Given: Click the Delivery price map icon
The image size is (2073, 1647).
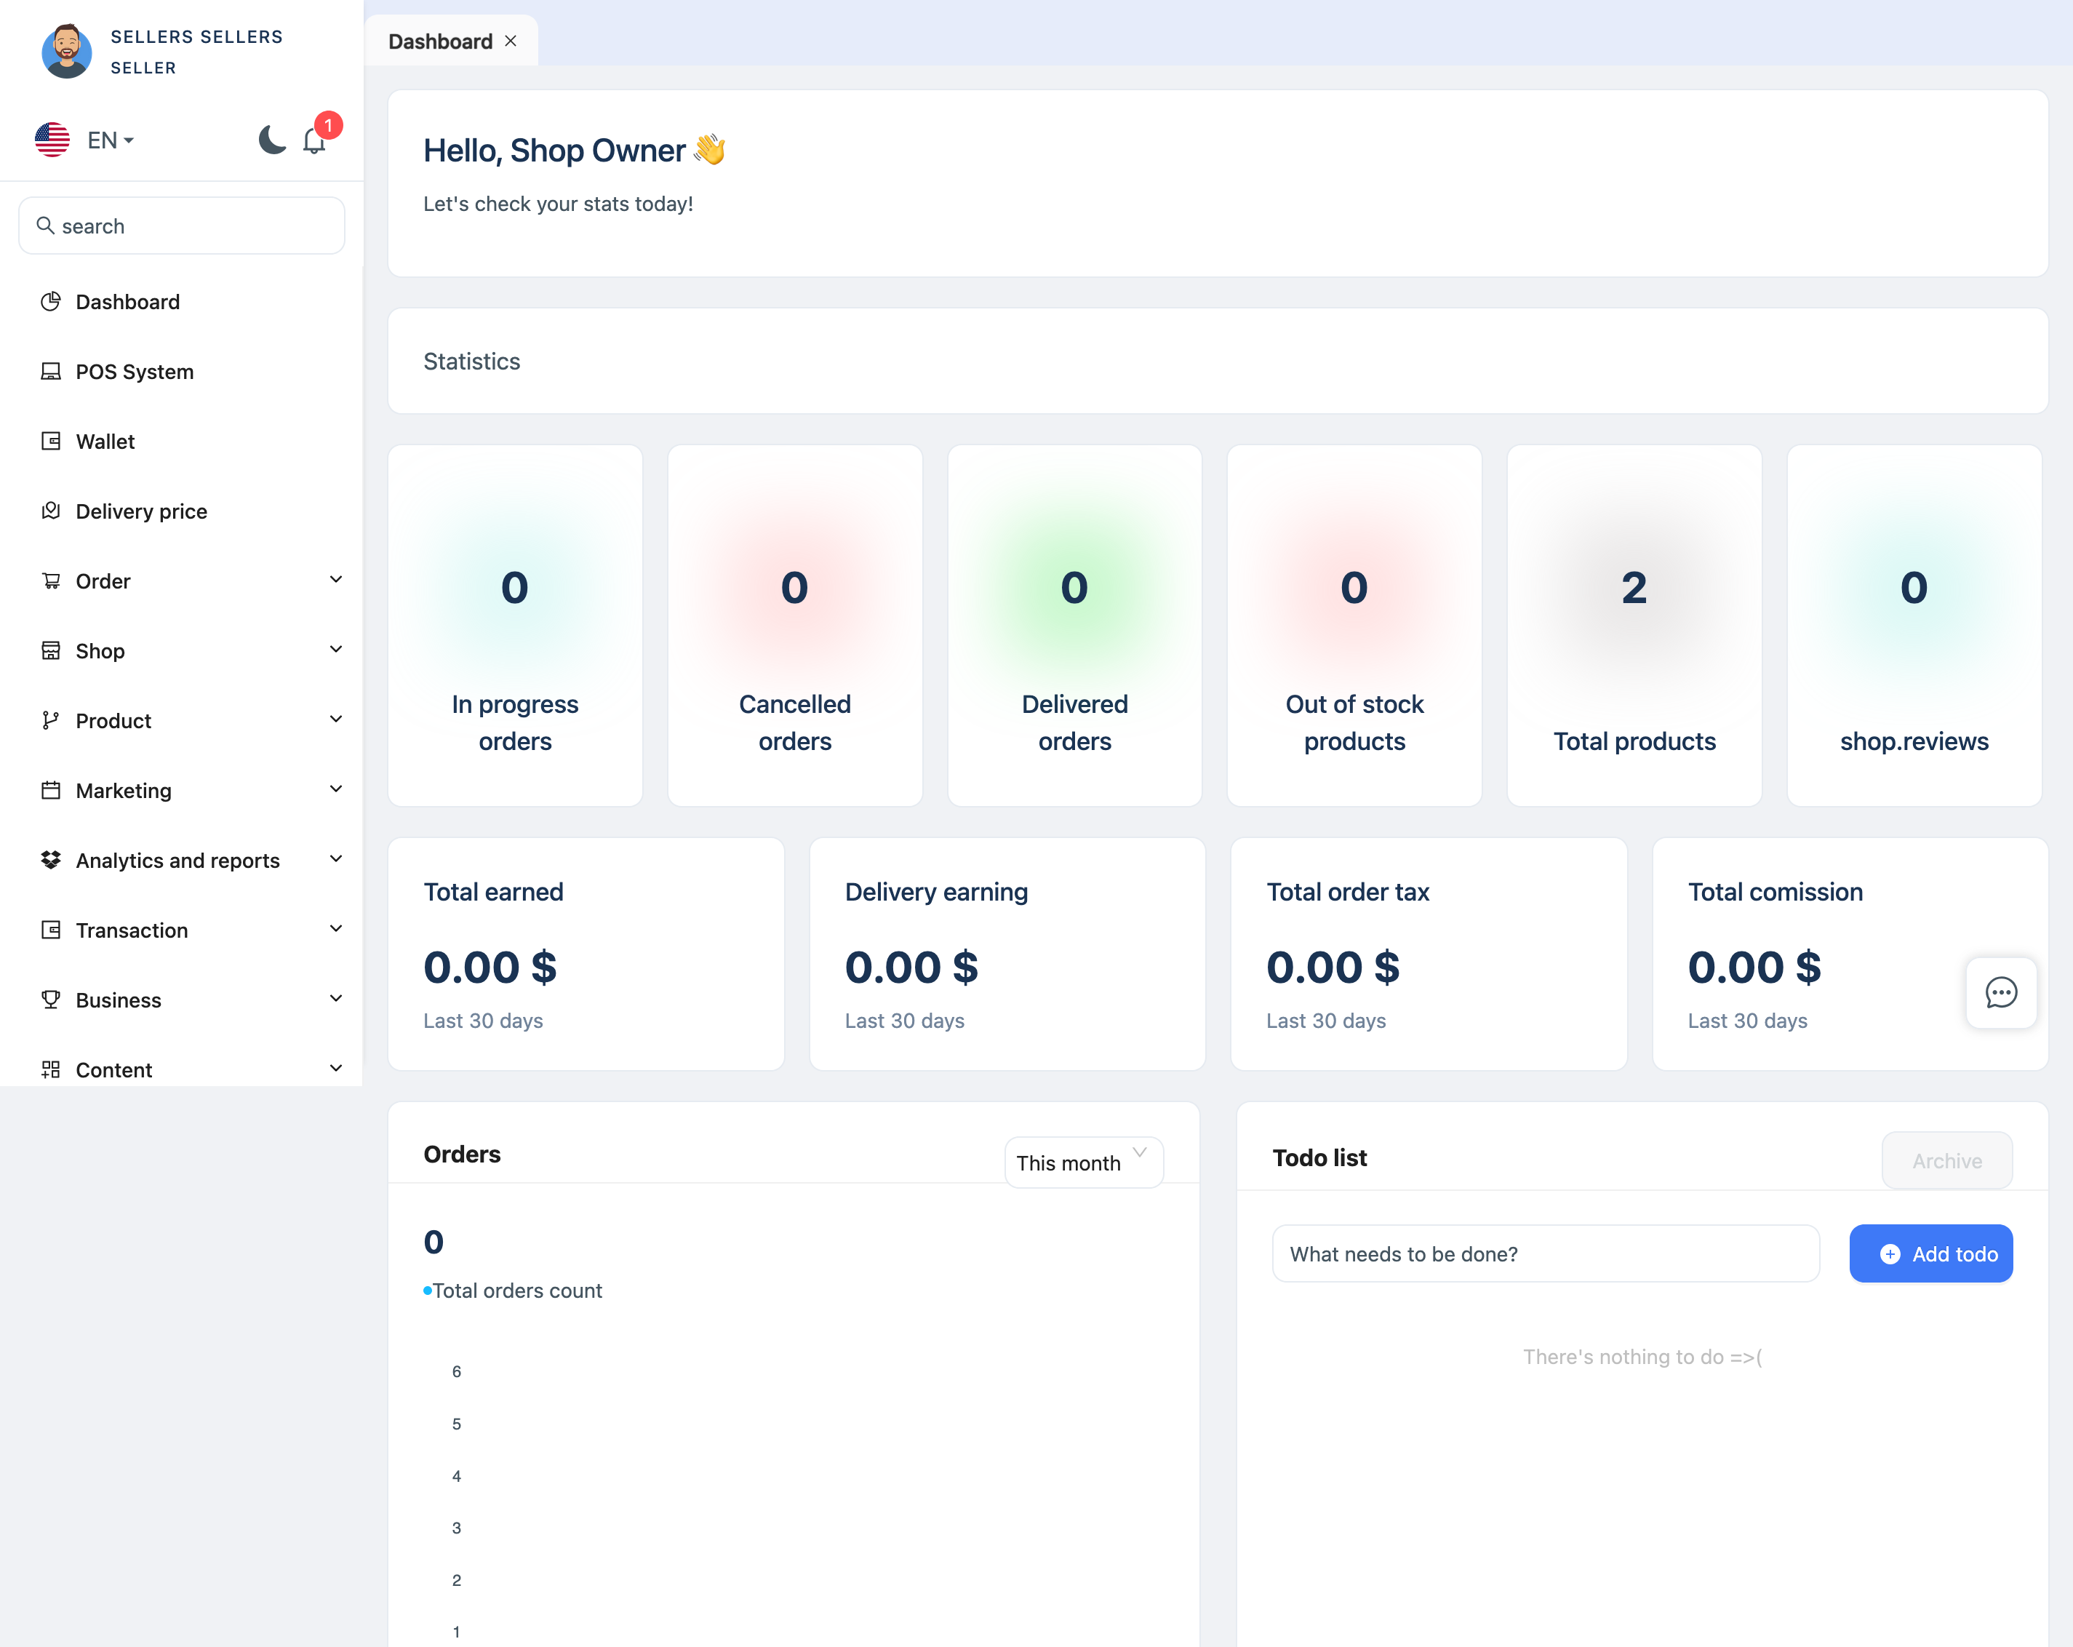Looking at the screenshot, I should click(51, 511).
